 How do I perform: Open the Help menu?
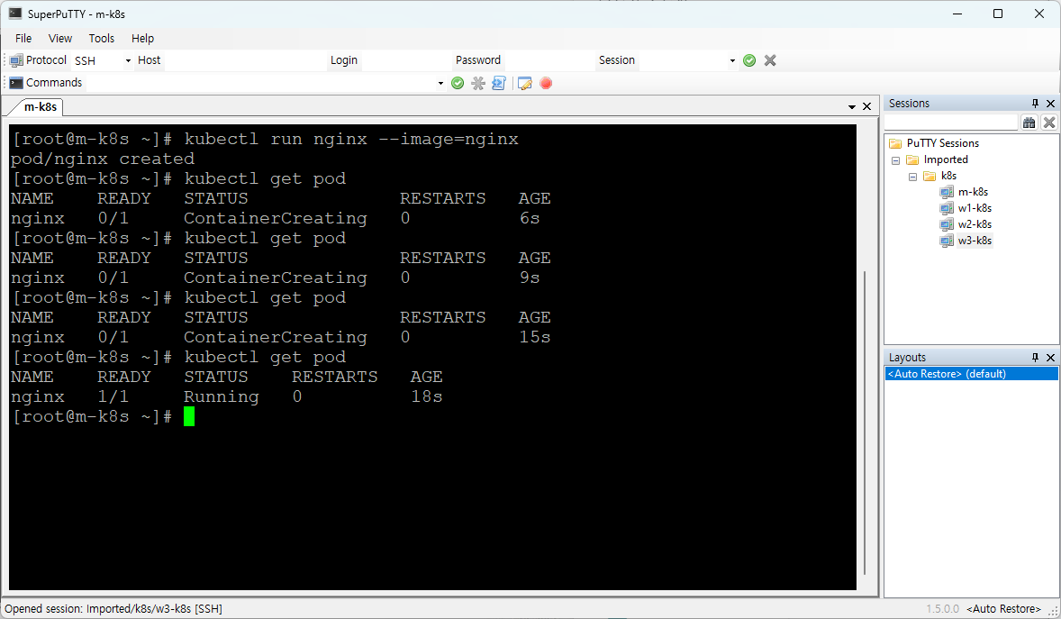[143, 39]
